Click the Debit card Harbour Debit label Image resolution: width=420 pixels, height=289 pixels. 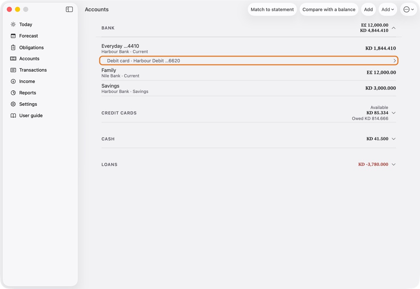143,61
